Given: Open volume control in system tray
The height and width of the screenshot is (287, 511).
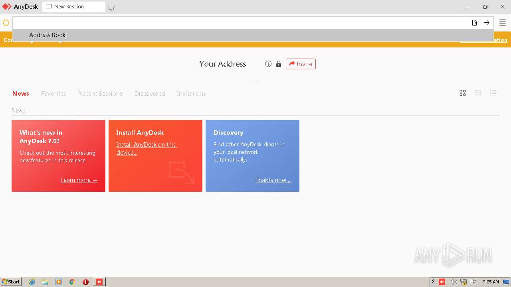Looking at the screenshot, I should 454,282.
